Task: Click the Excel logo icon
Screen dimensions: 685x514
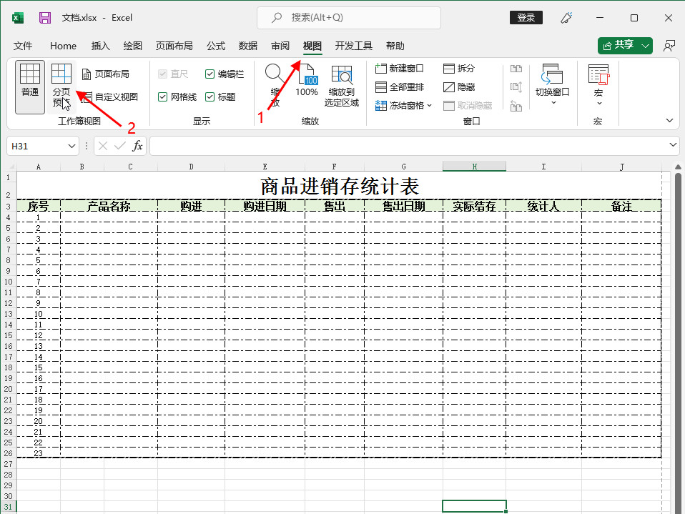Action: pos(17,18)
